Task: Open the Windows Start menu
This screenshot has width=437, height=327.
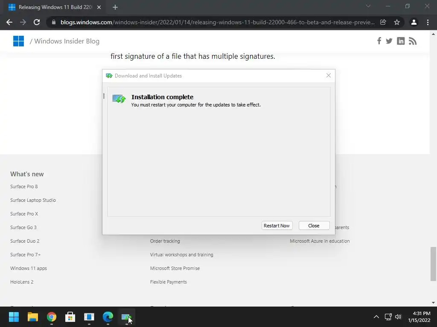Action: [x=14, y=317]
